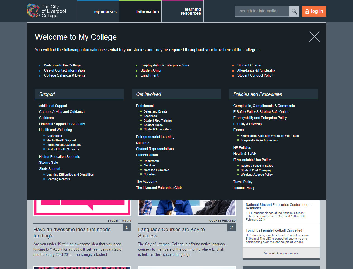353x269 pixels.
Task: Click the magnifying glass search icon
Action: pyautogui.click(x=294, y=11)
